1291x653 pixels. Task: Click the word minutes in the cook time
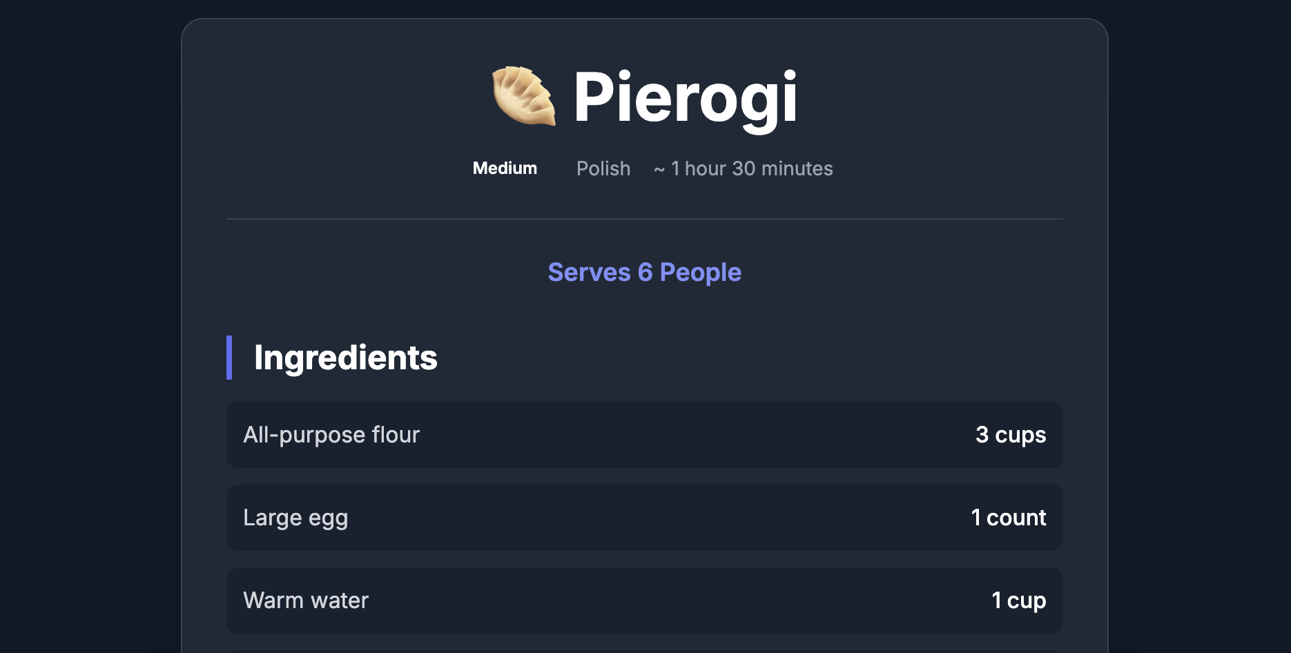tap(797, 168)
